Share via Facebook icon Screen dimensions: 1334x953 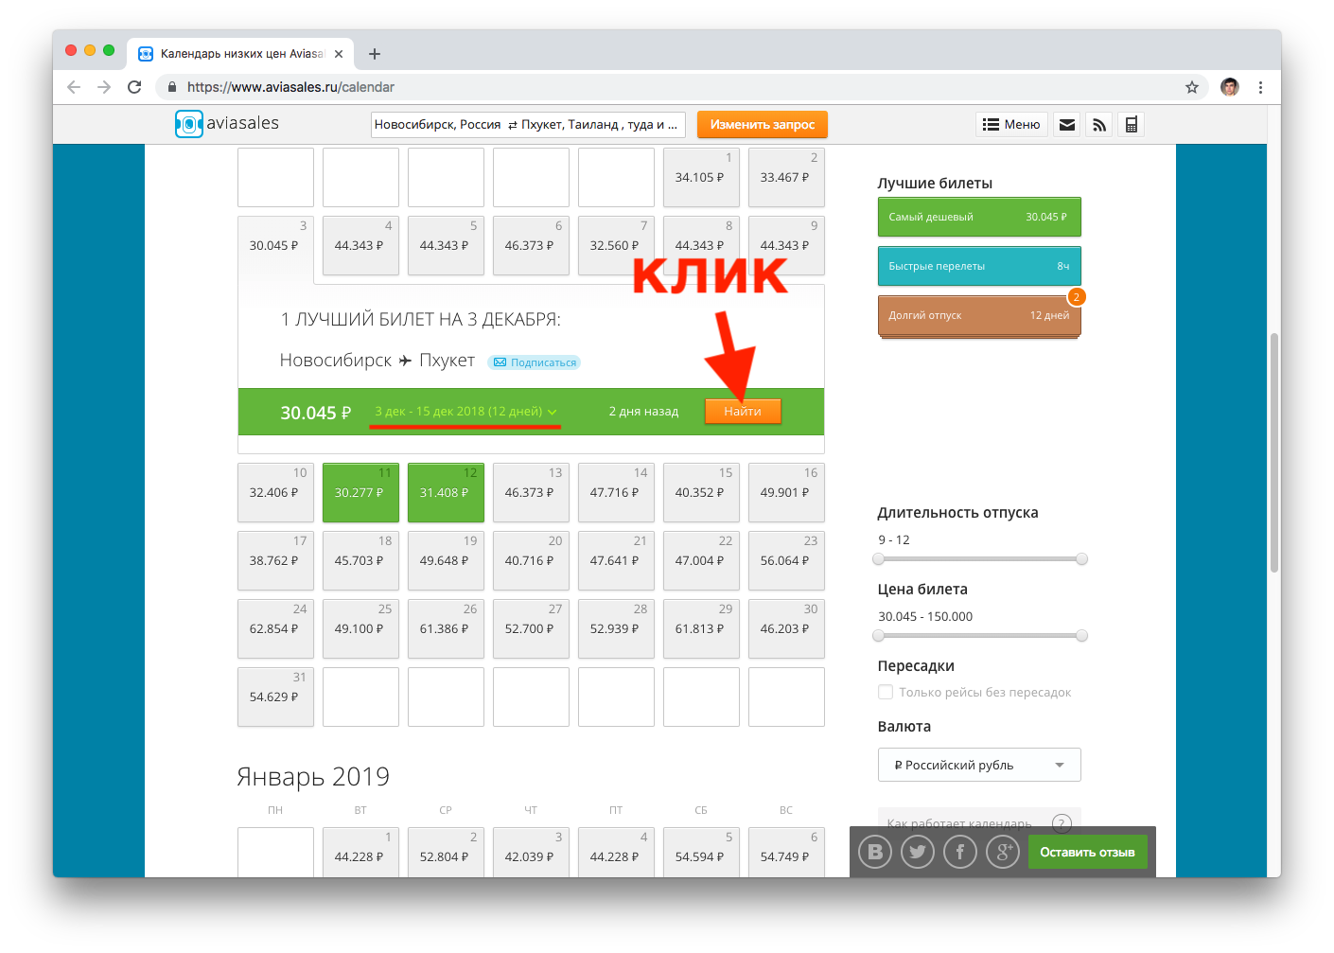pos(959,852)
